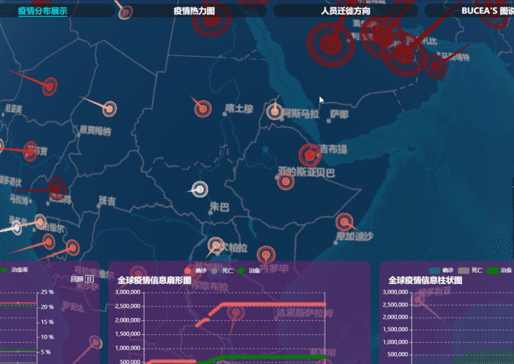
Task: Switch to the 疫情分布展示 tab
Action: [x=42, y=11]
